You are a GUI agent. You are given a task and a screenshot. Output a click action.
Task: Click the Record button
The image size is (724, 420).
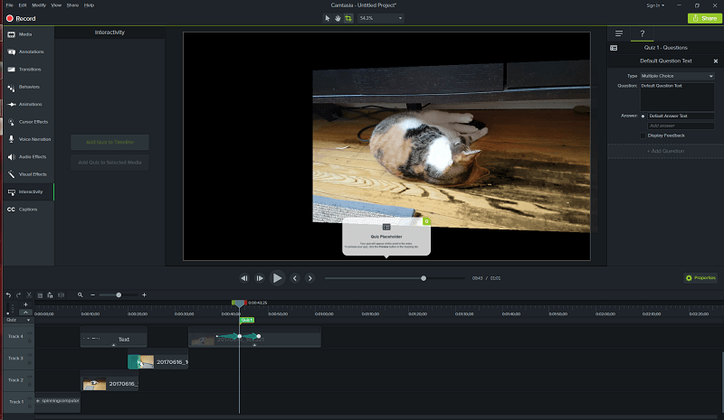[21, 18]
